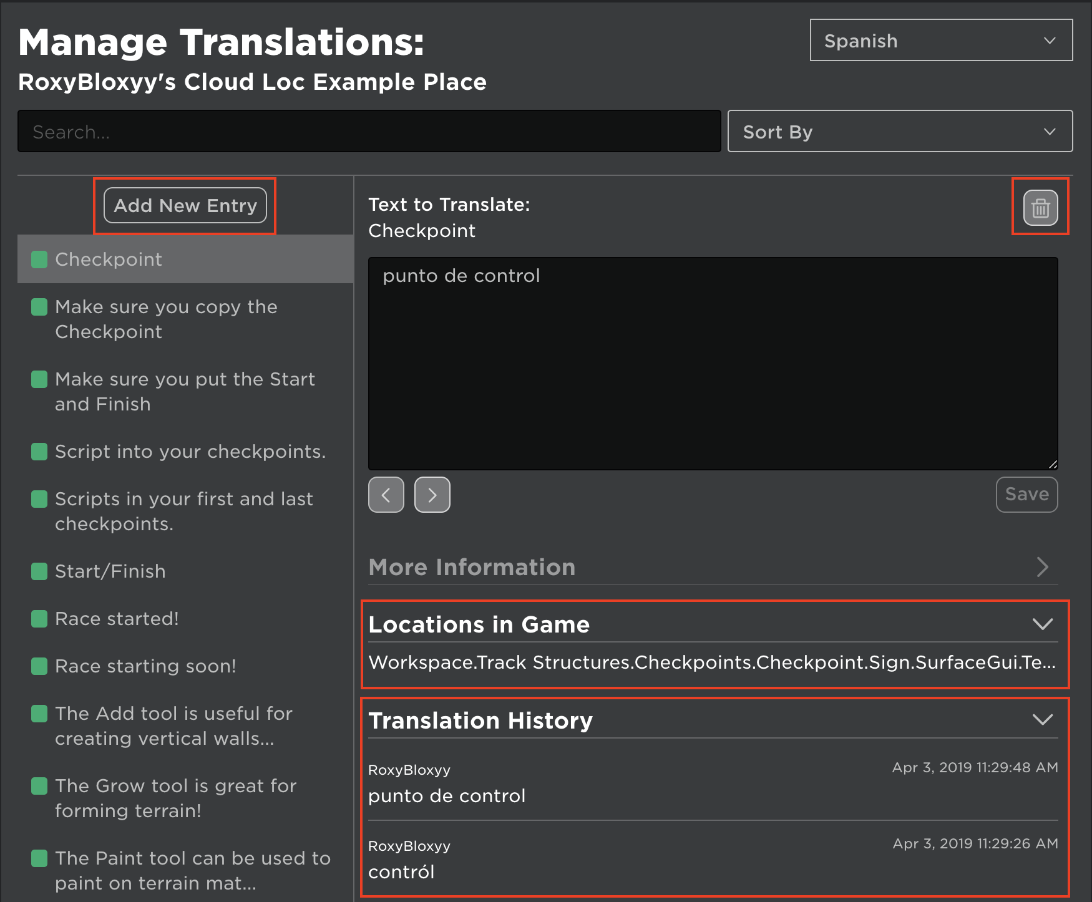Viewport: 1092px width, 902px height.
Task: Open the Spanish language dropdown
Action: click(940, 40)
